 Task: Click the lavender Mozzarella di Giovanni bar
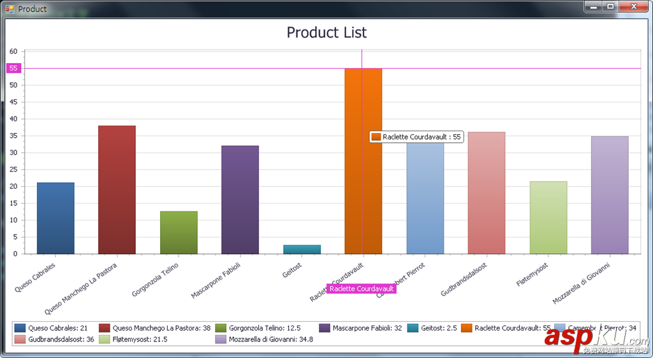tap(610, 195)
